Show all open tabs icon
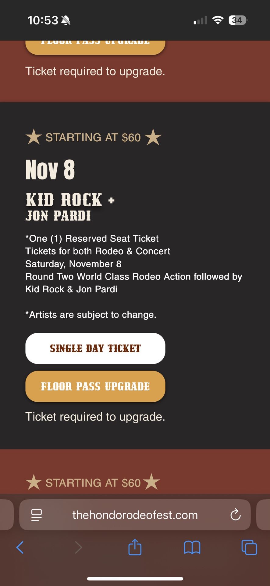The height and width of the screenshot is (586, 270). [x=249, y=547]
